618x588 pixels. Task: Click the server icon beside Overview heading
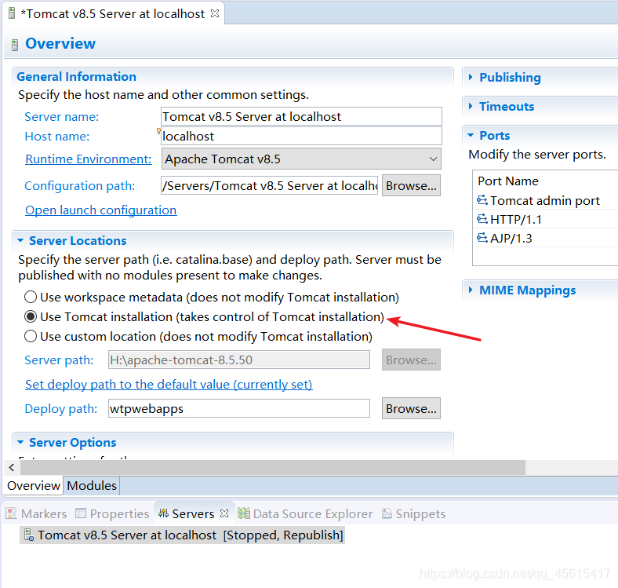pos(15,45)
